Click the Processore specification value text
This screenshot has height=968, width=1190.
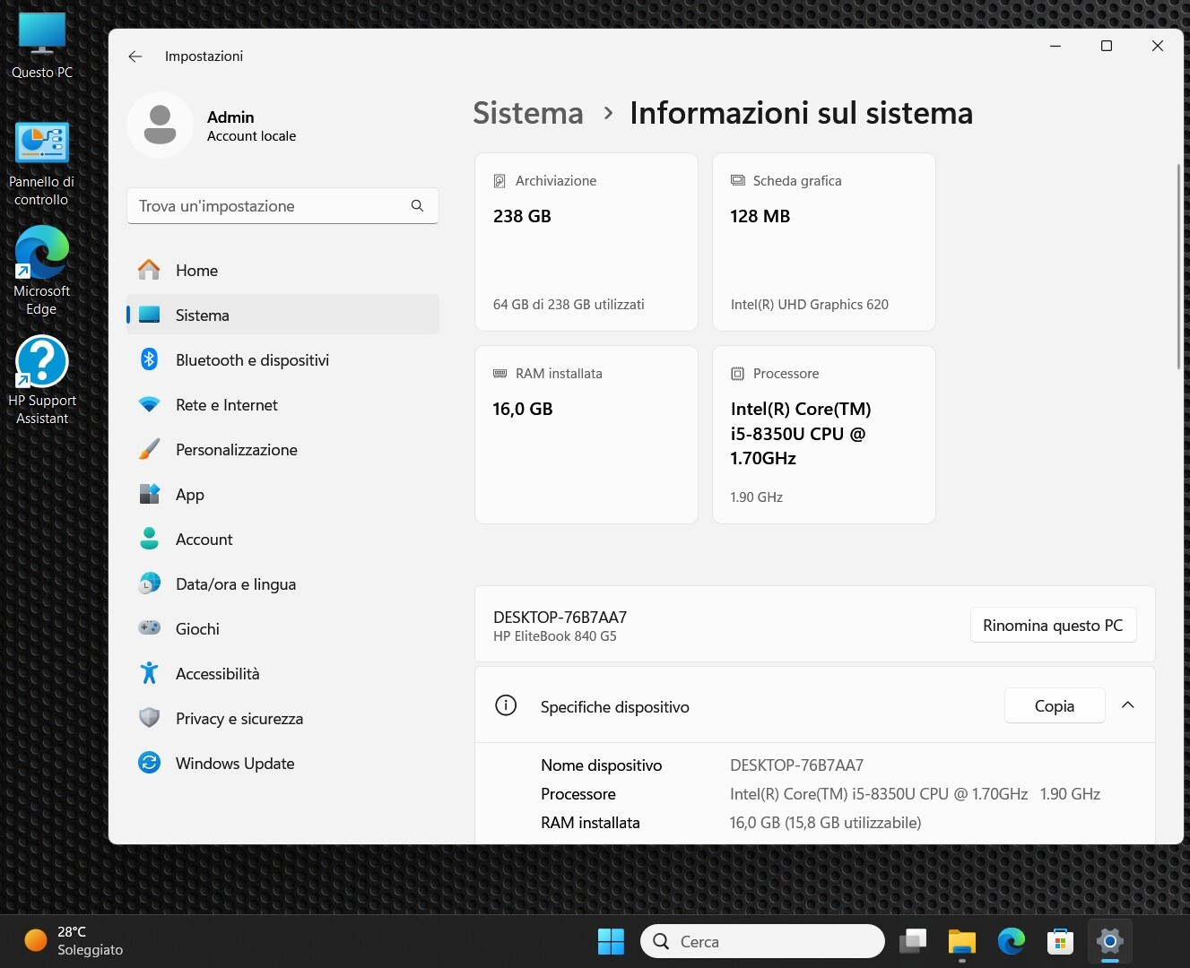click(915, 794)
